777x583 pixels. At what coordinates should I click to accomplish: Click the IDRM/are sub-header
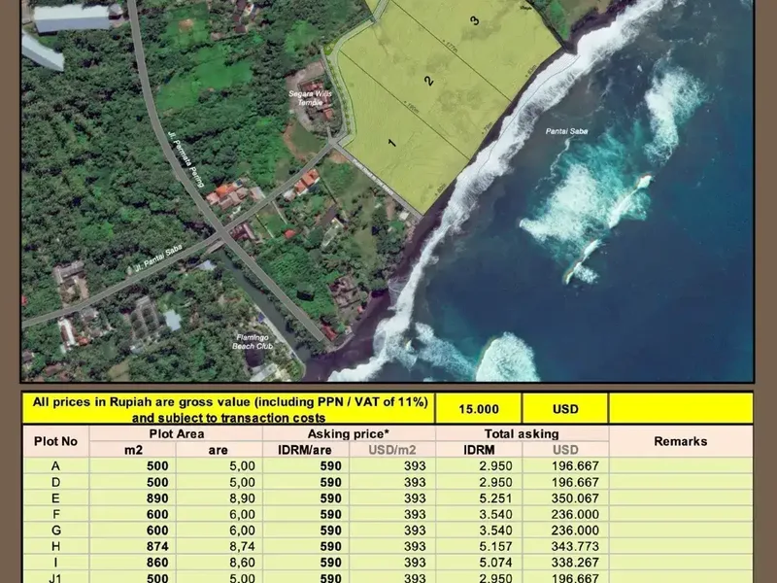(305, 450)
